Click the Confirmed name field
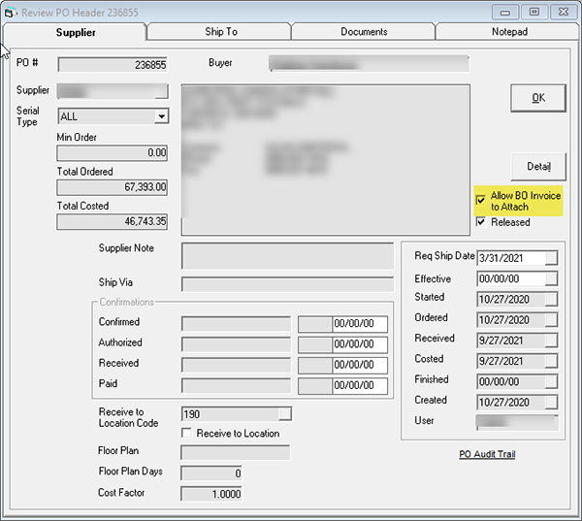This screenshot has width=582, height=521. pos(236,323)
